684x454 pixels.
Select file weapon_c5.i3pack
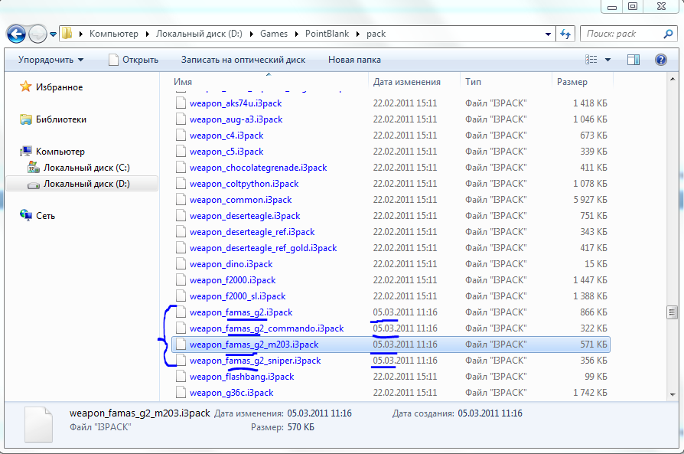[226, 152]
